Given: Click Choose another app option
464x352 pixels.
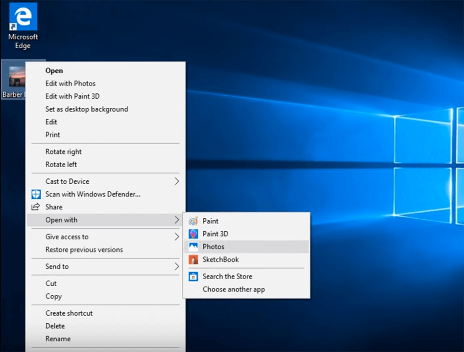Looking at the screenshot, I should click(233, 289).
